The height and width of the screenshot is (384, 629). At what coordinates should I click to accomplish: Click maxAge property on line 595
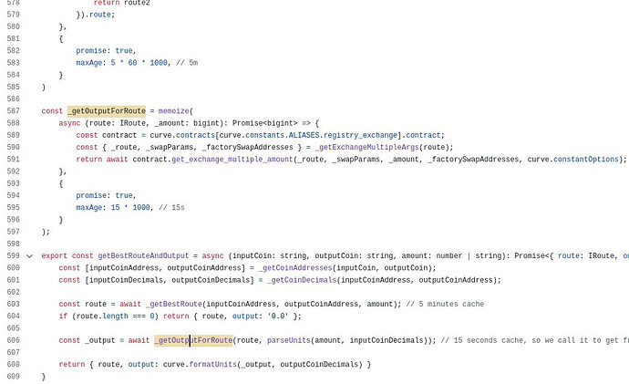coord(91,207)
